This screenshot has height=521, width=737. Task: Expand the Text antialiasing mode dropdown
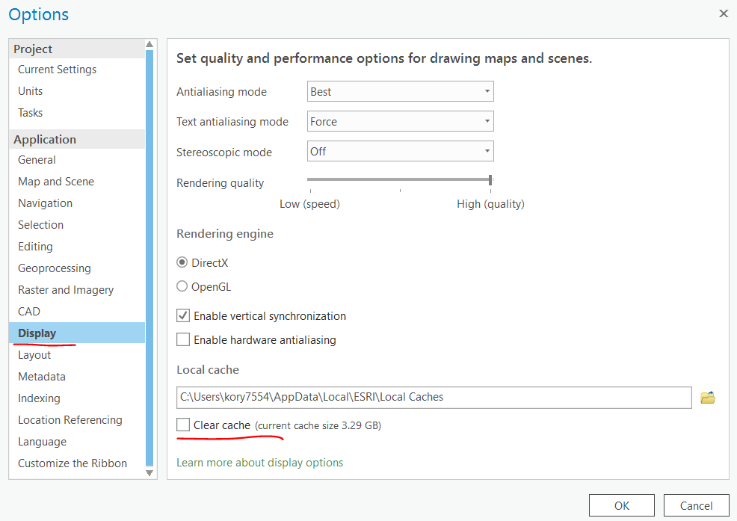[401, 122]
